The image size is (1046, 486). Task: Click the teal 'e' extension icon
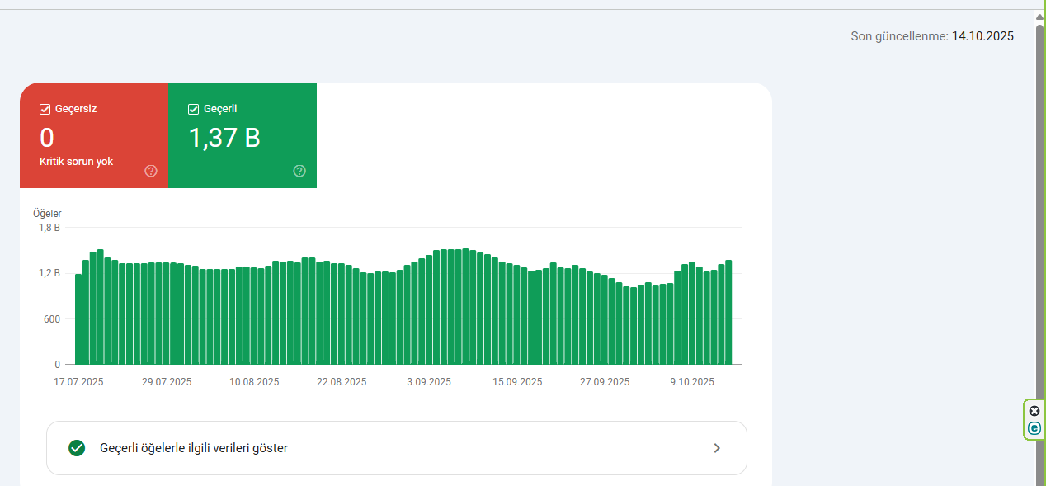click(1034, 427)
